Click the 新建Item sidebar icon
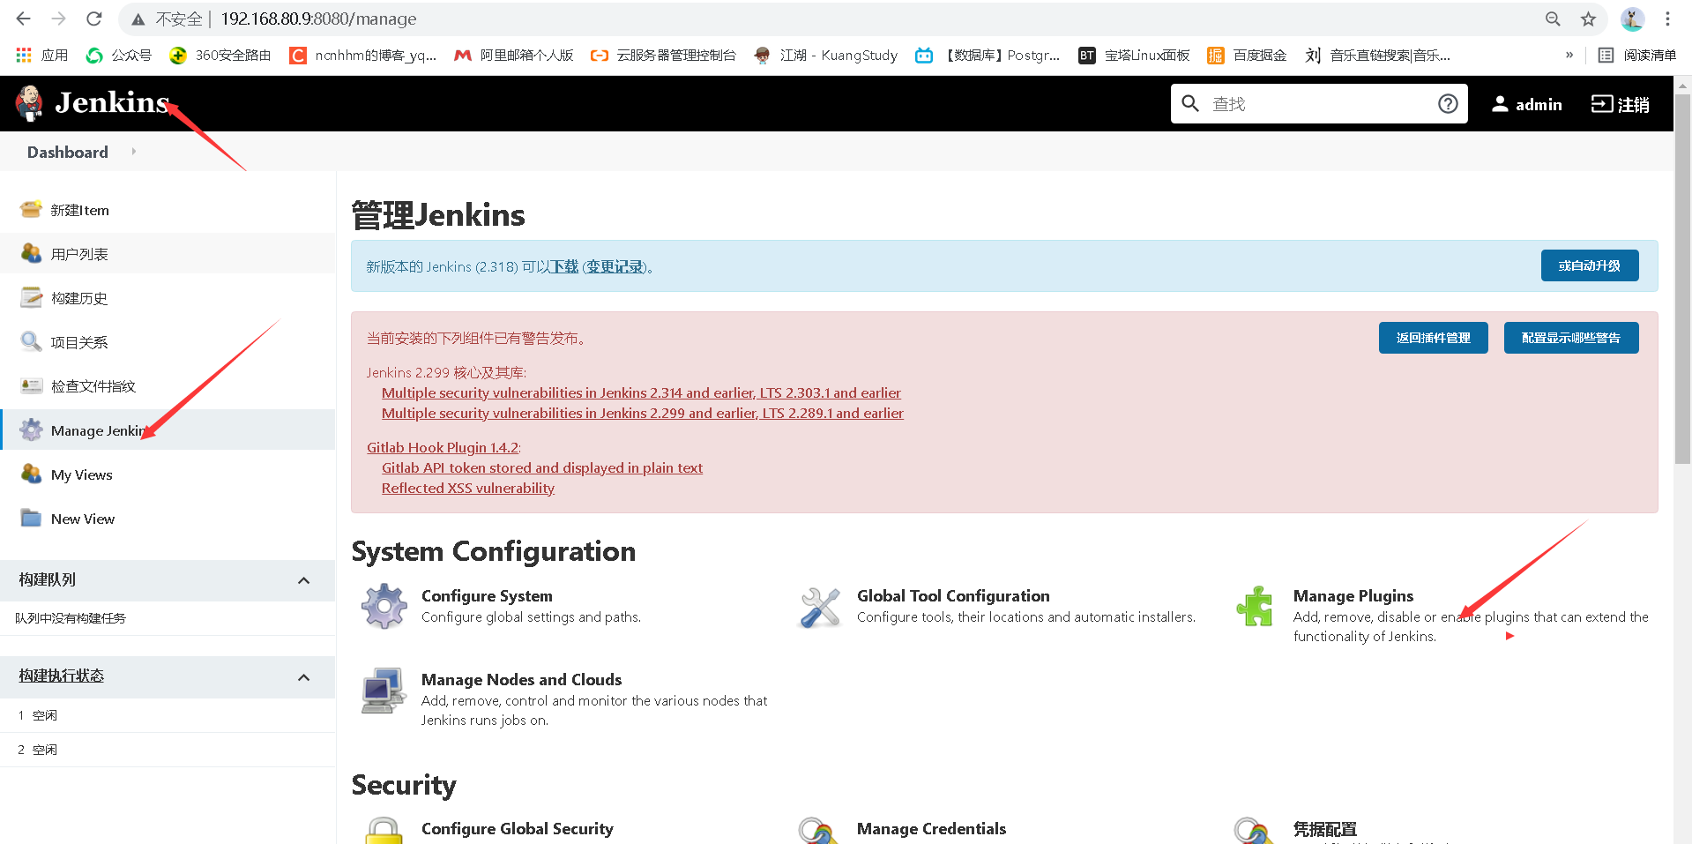Screen dimensions: 1692x844 coord(30,209)
